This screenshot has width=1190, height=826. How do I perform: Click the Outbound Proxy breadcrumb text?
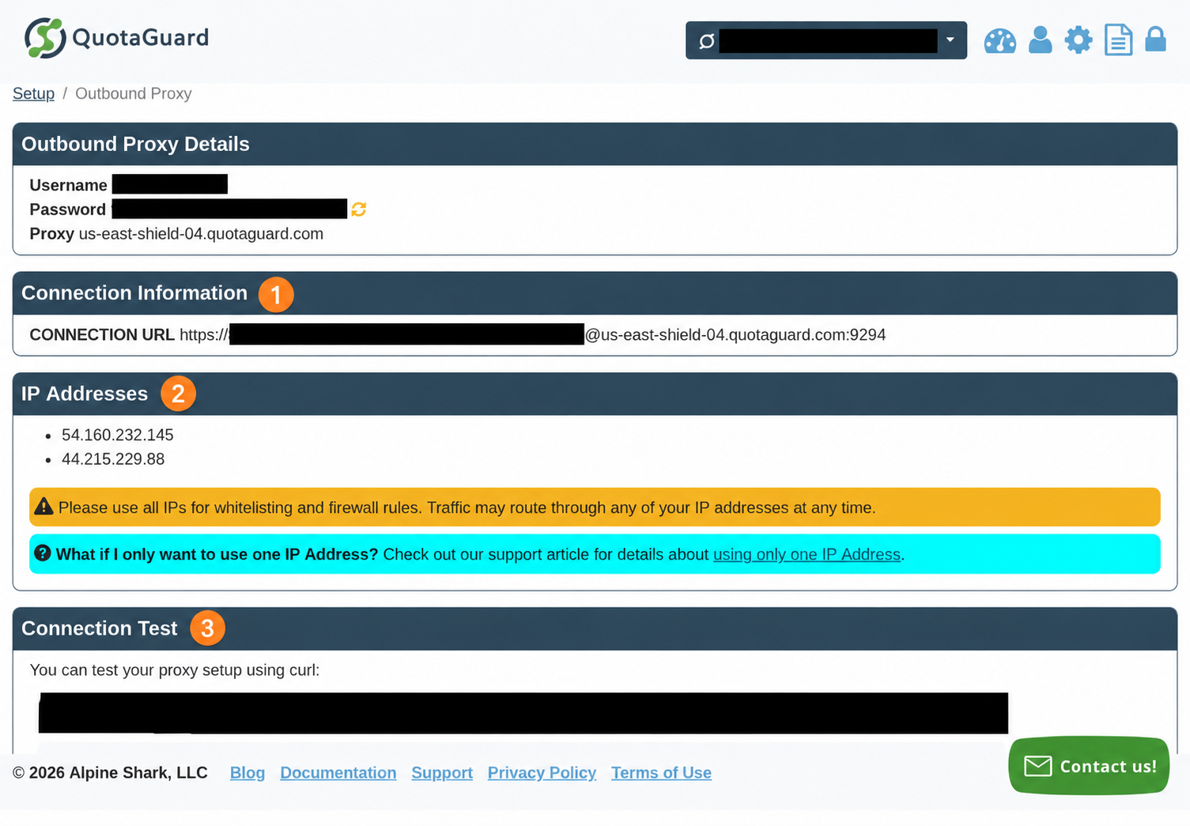[134, 93]
